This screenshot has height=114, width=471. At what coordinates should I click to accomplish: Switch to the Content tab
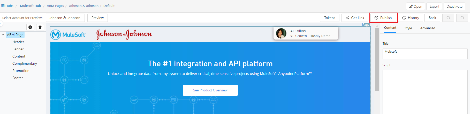[390, 28]
